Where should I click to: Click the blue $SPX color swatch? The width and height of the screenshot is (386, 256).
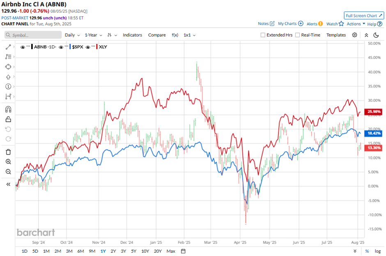pos(70,47)
